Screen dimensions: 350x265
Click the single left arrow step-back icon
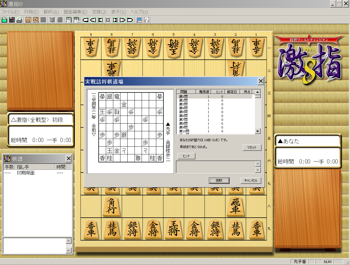pyautogui.click(x=85, y=20)
